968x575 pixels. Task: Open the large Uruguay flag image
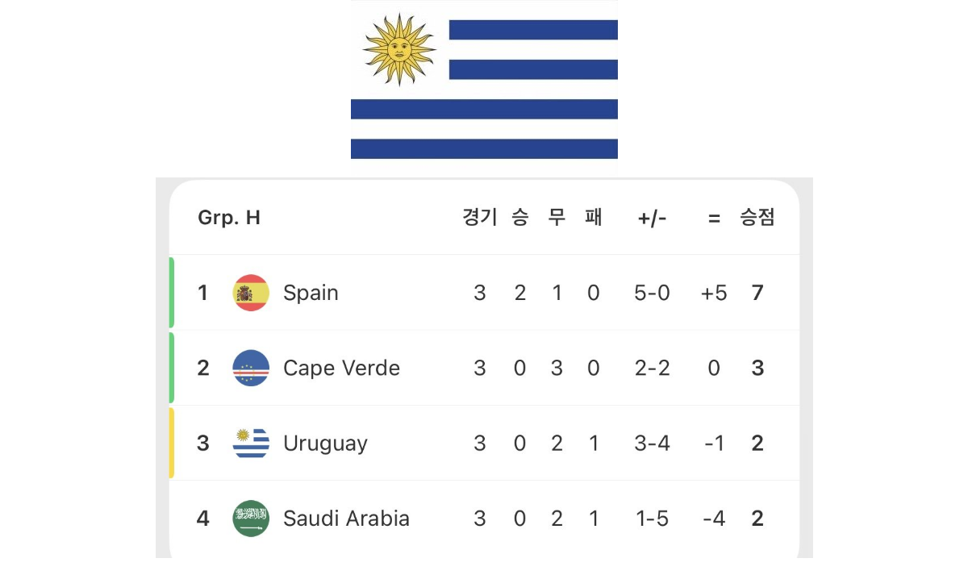484,79
